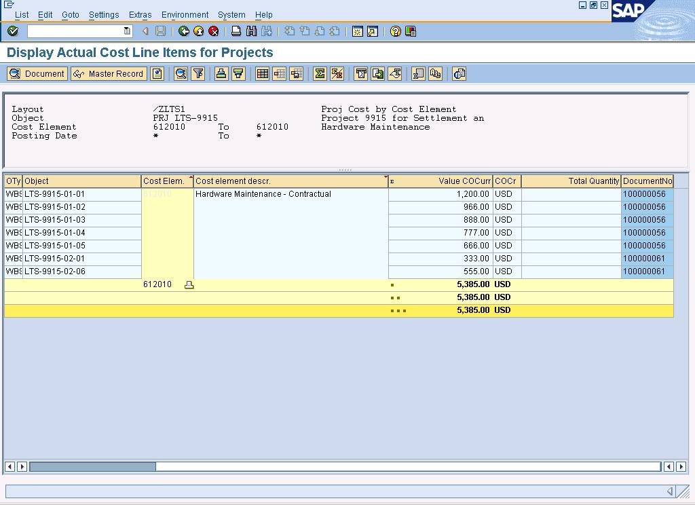Open Find with the binoculars icon
695x505 pixels.
click(x=251, y=31)
